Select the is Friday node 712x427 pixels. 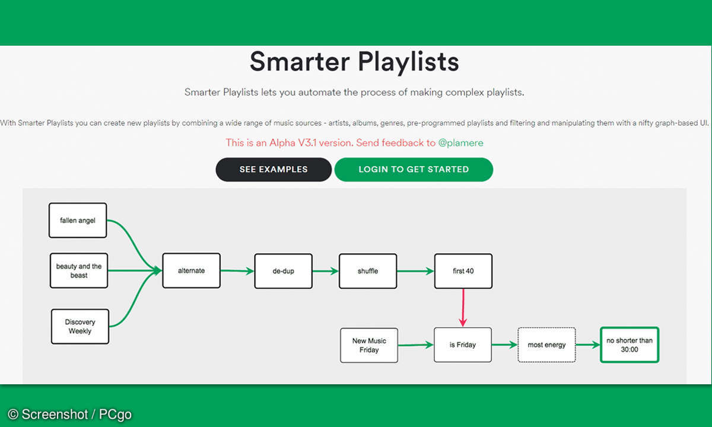[463, 345]
